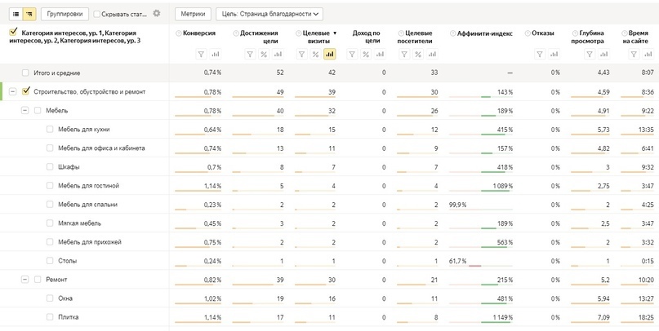The height and width of the screenshot is (331, 659).
Task: Collapse the Ремонт subgroup
Action: 25,280
